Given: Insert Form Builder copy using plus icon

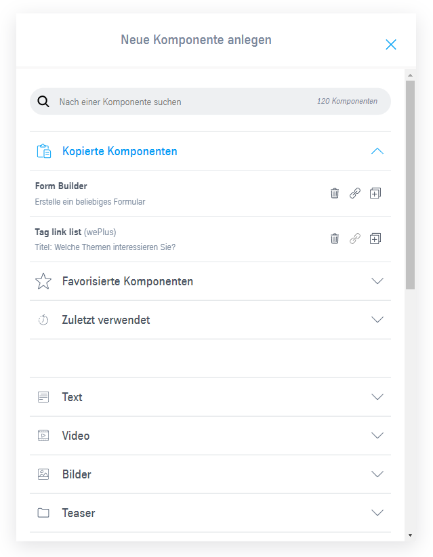Looking at the screenshot, I should tap(375, 193).
